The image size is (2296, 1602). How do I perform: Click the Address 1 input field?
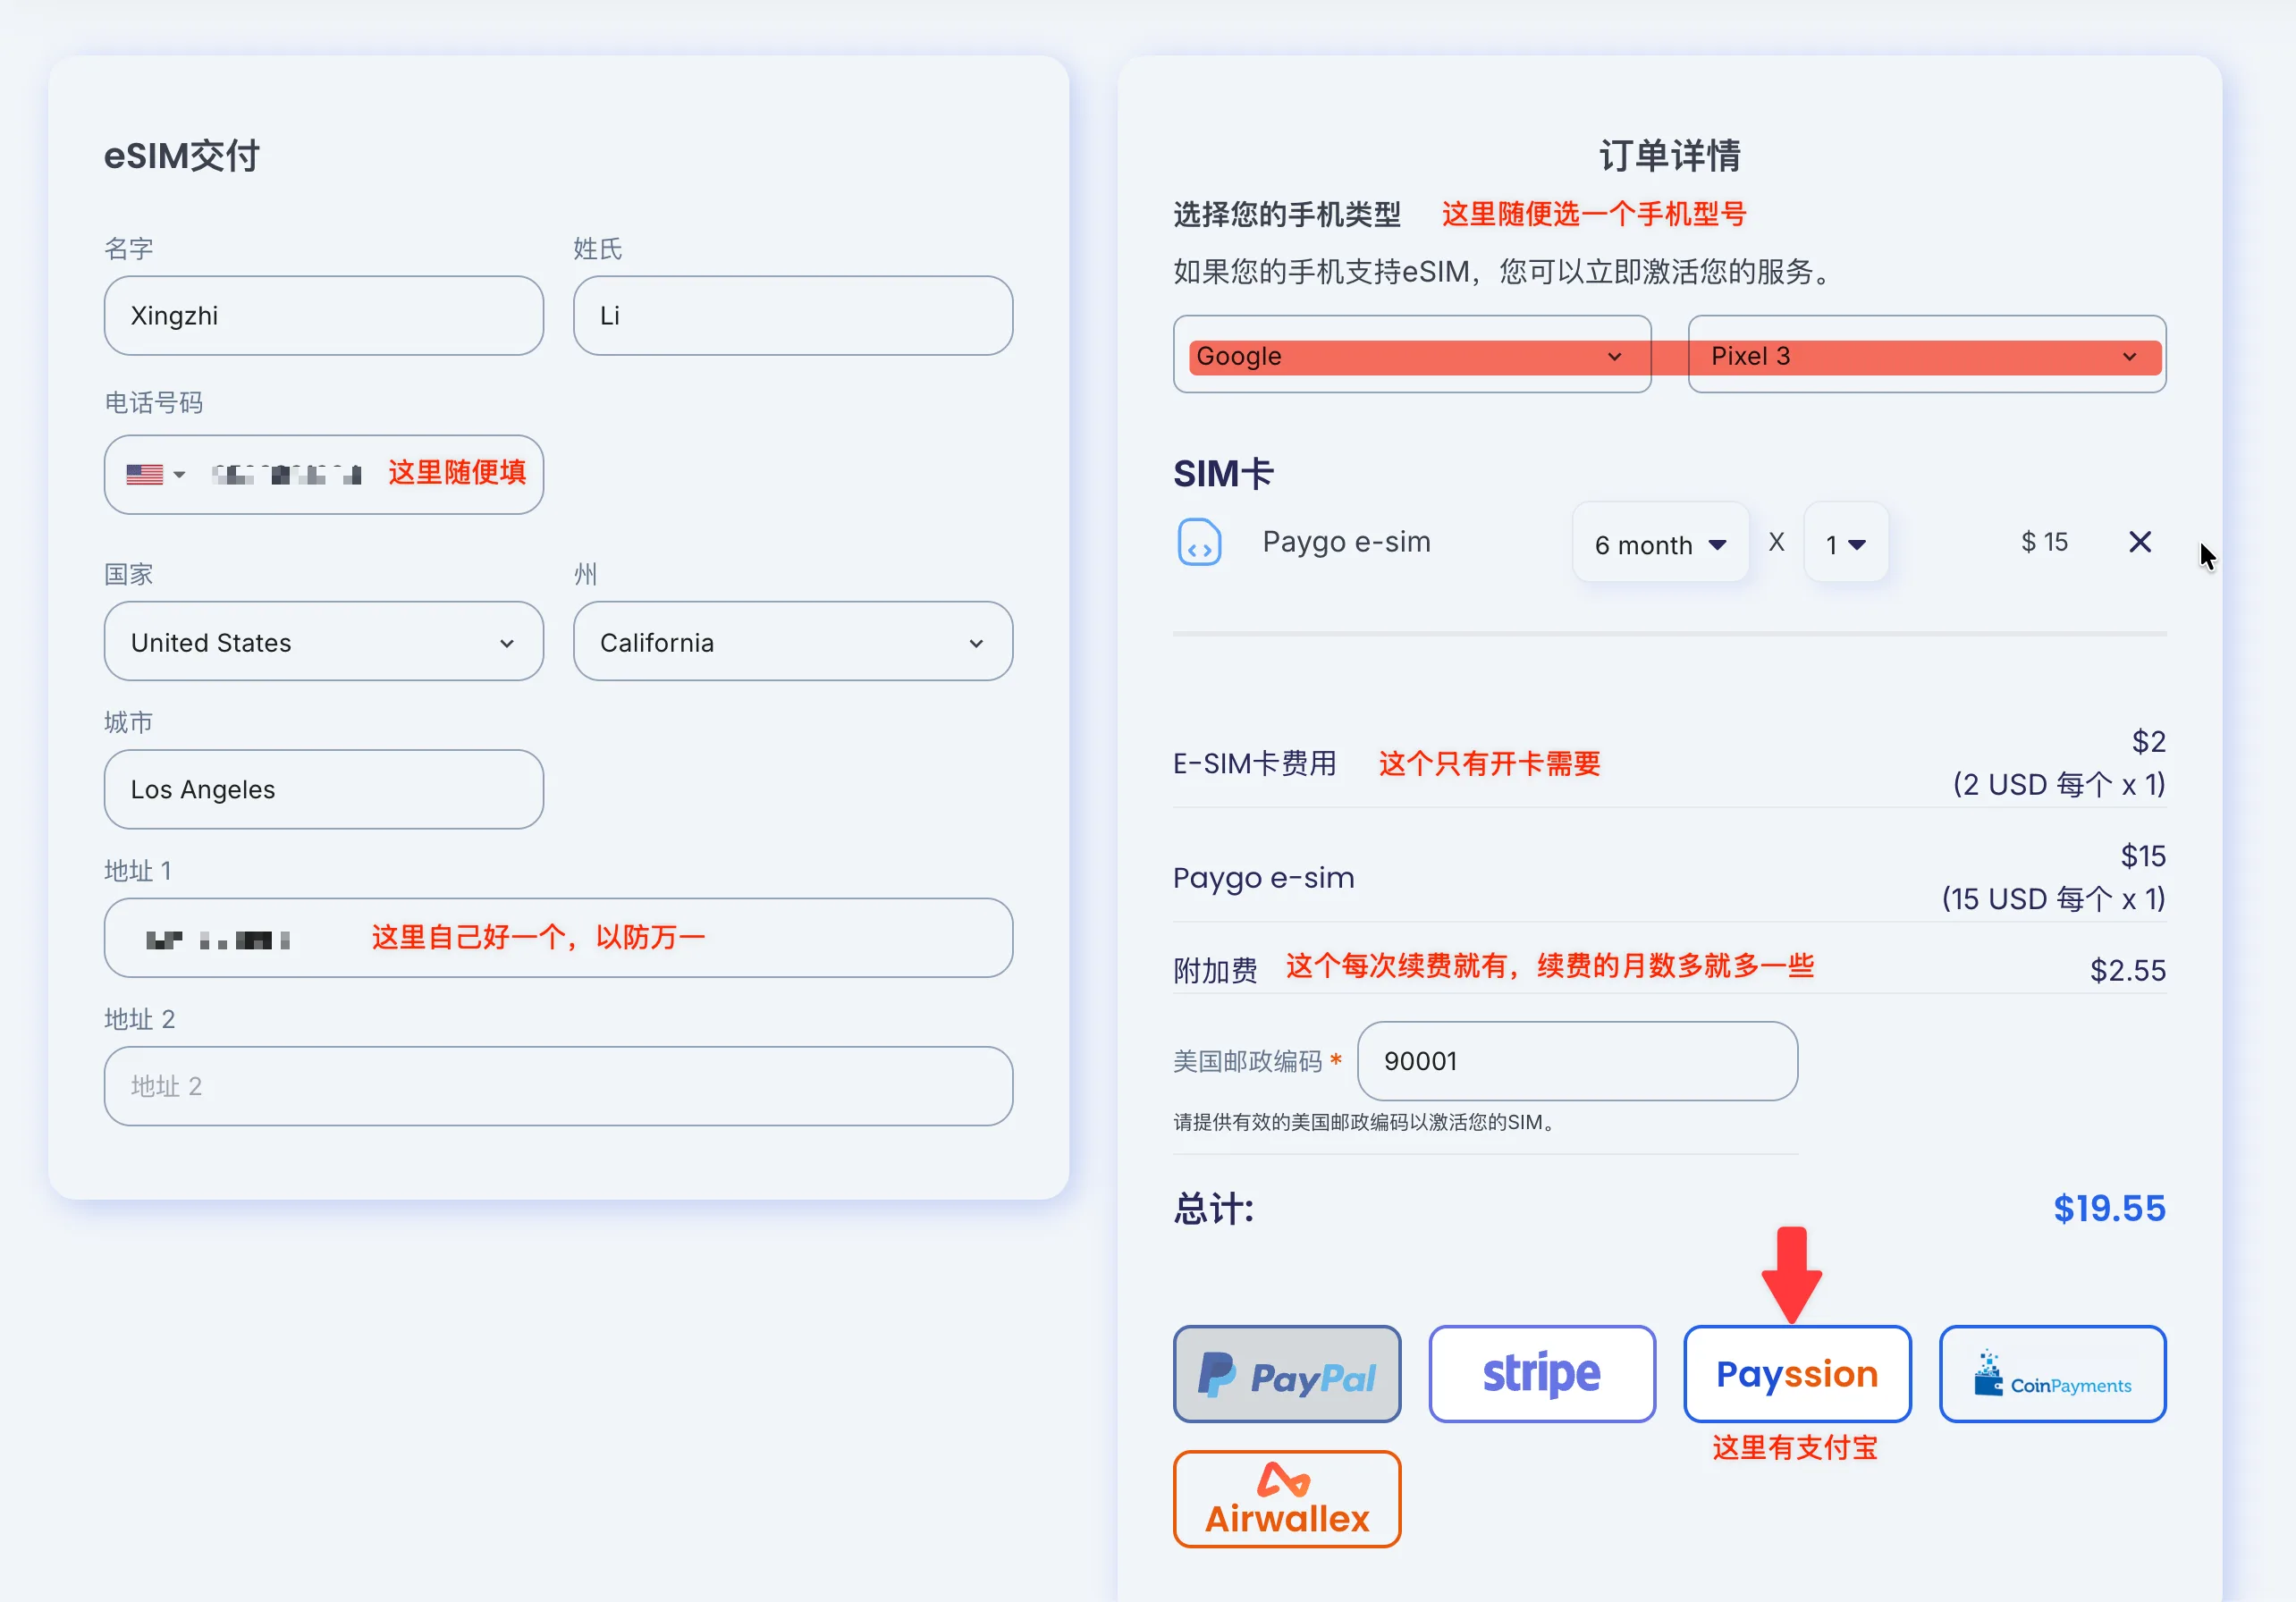pos(558,938)
